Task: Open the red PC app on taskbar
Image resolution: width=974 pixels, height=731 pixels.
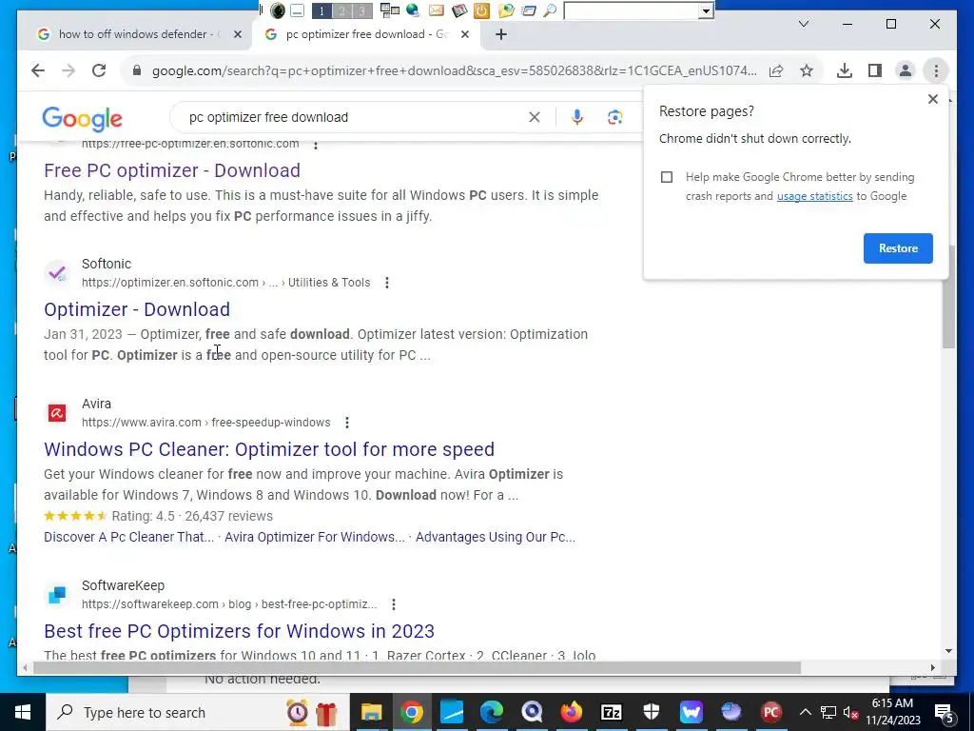Action: (x=770, y=712)
